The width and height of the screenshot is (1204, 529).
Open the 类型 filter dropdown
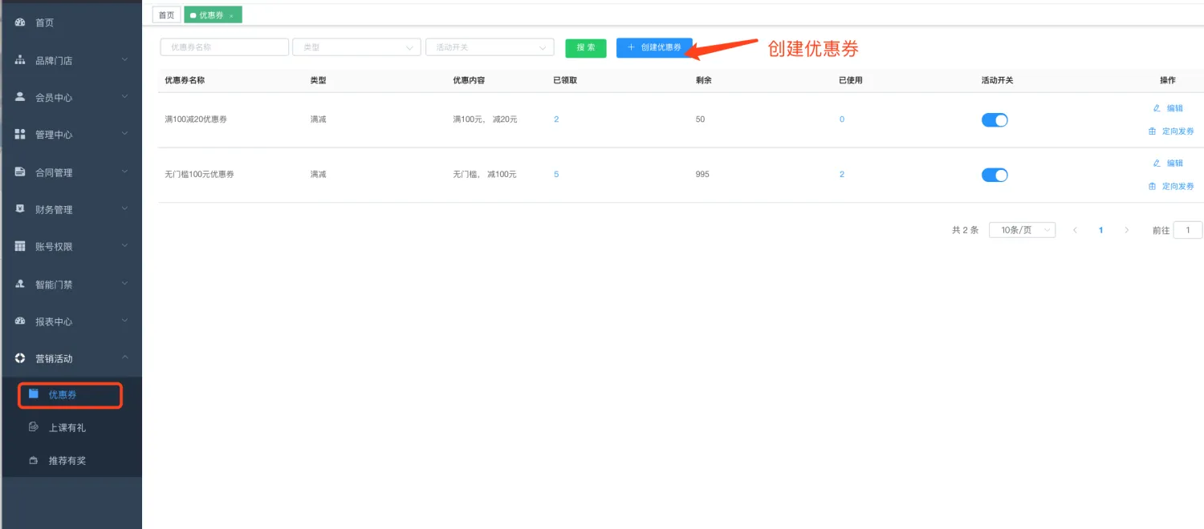pyautogui.click(x=356, y=47)
